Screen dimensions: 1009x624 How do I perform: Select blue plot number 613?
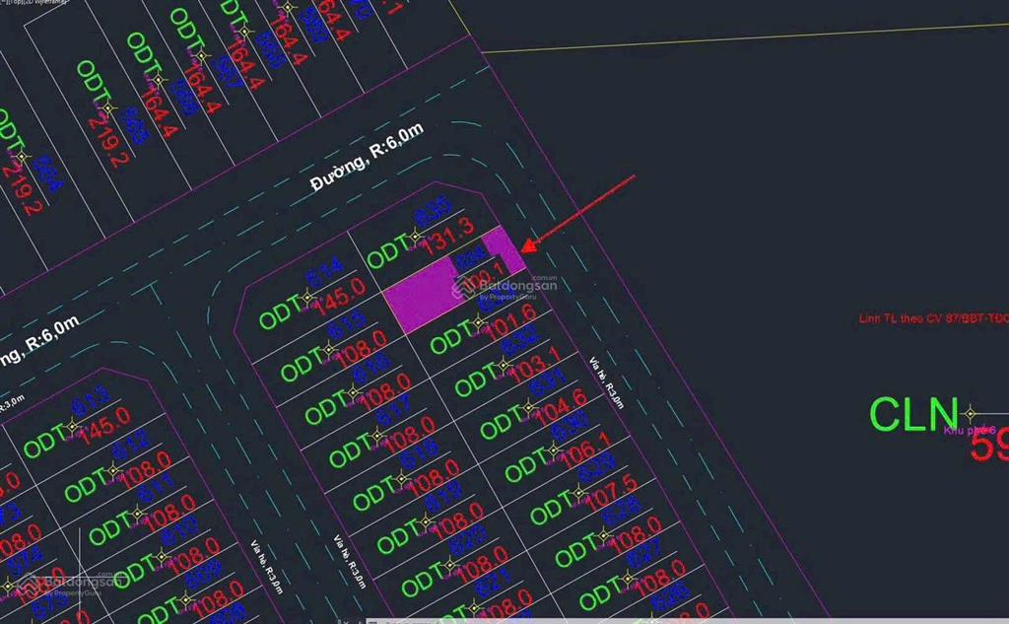pyautogui.click(x=90, y=400)
